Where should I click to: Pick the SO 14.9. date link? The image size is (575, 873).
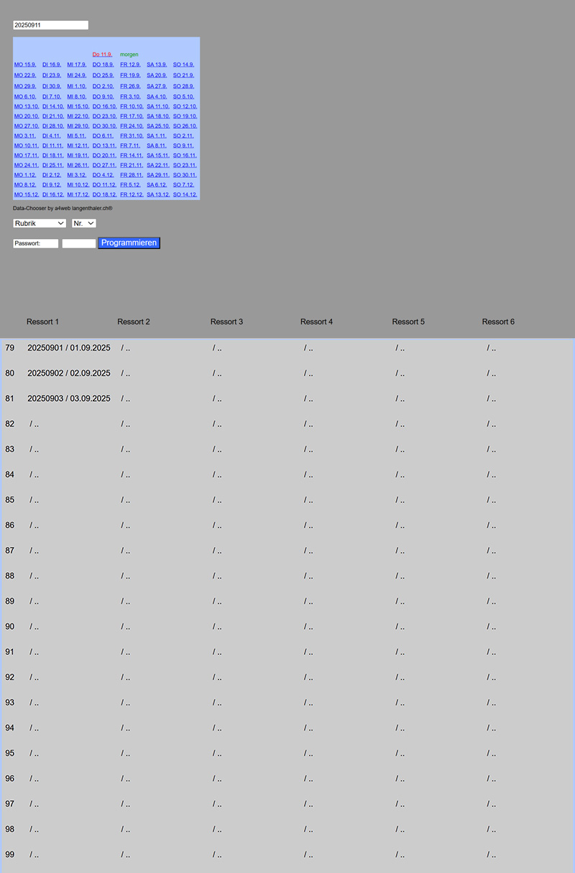183,64
